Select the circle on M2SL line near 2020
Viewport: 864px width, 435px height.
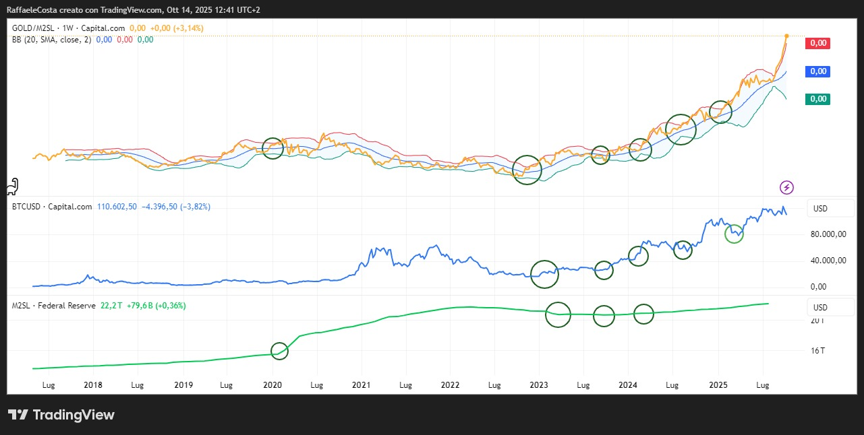pyautogui.click(x=279, y=351)
